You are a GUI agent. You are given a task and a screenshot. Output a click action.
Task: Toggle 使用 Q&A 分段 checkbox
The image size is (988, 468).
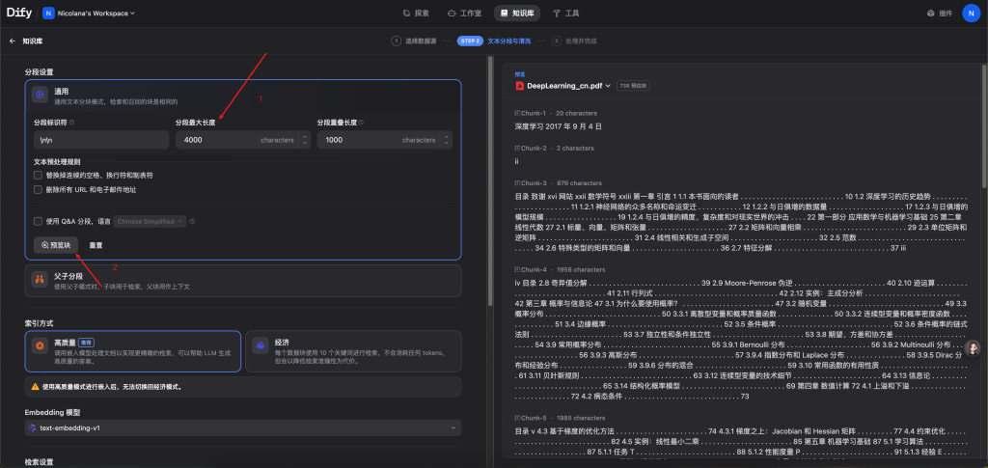pos(38,221)
